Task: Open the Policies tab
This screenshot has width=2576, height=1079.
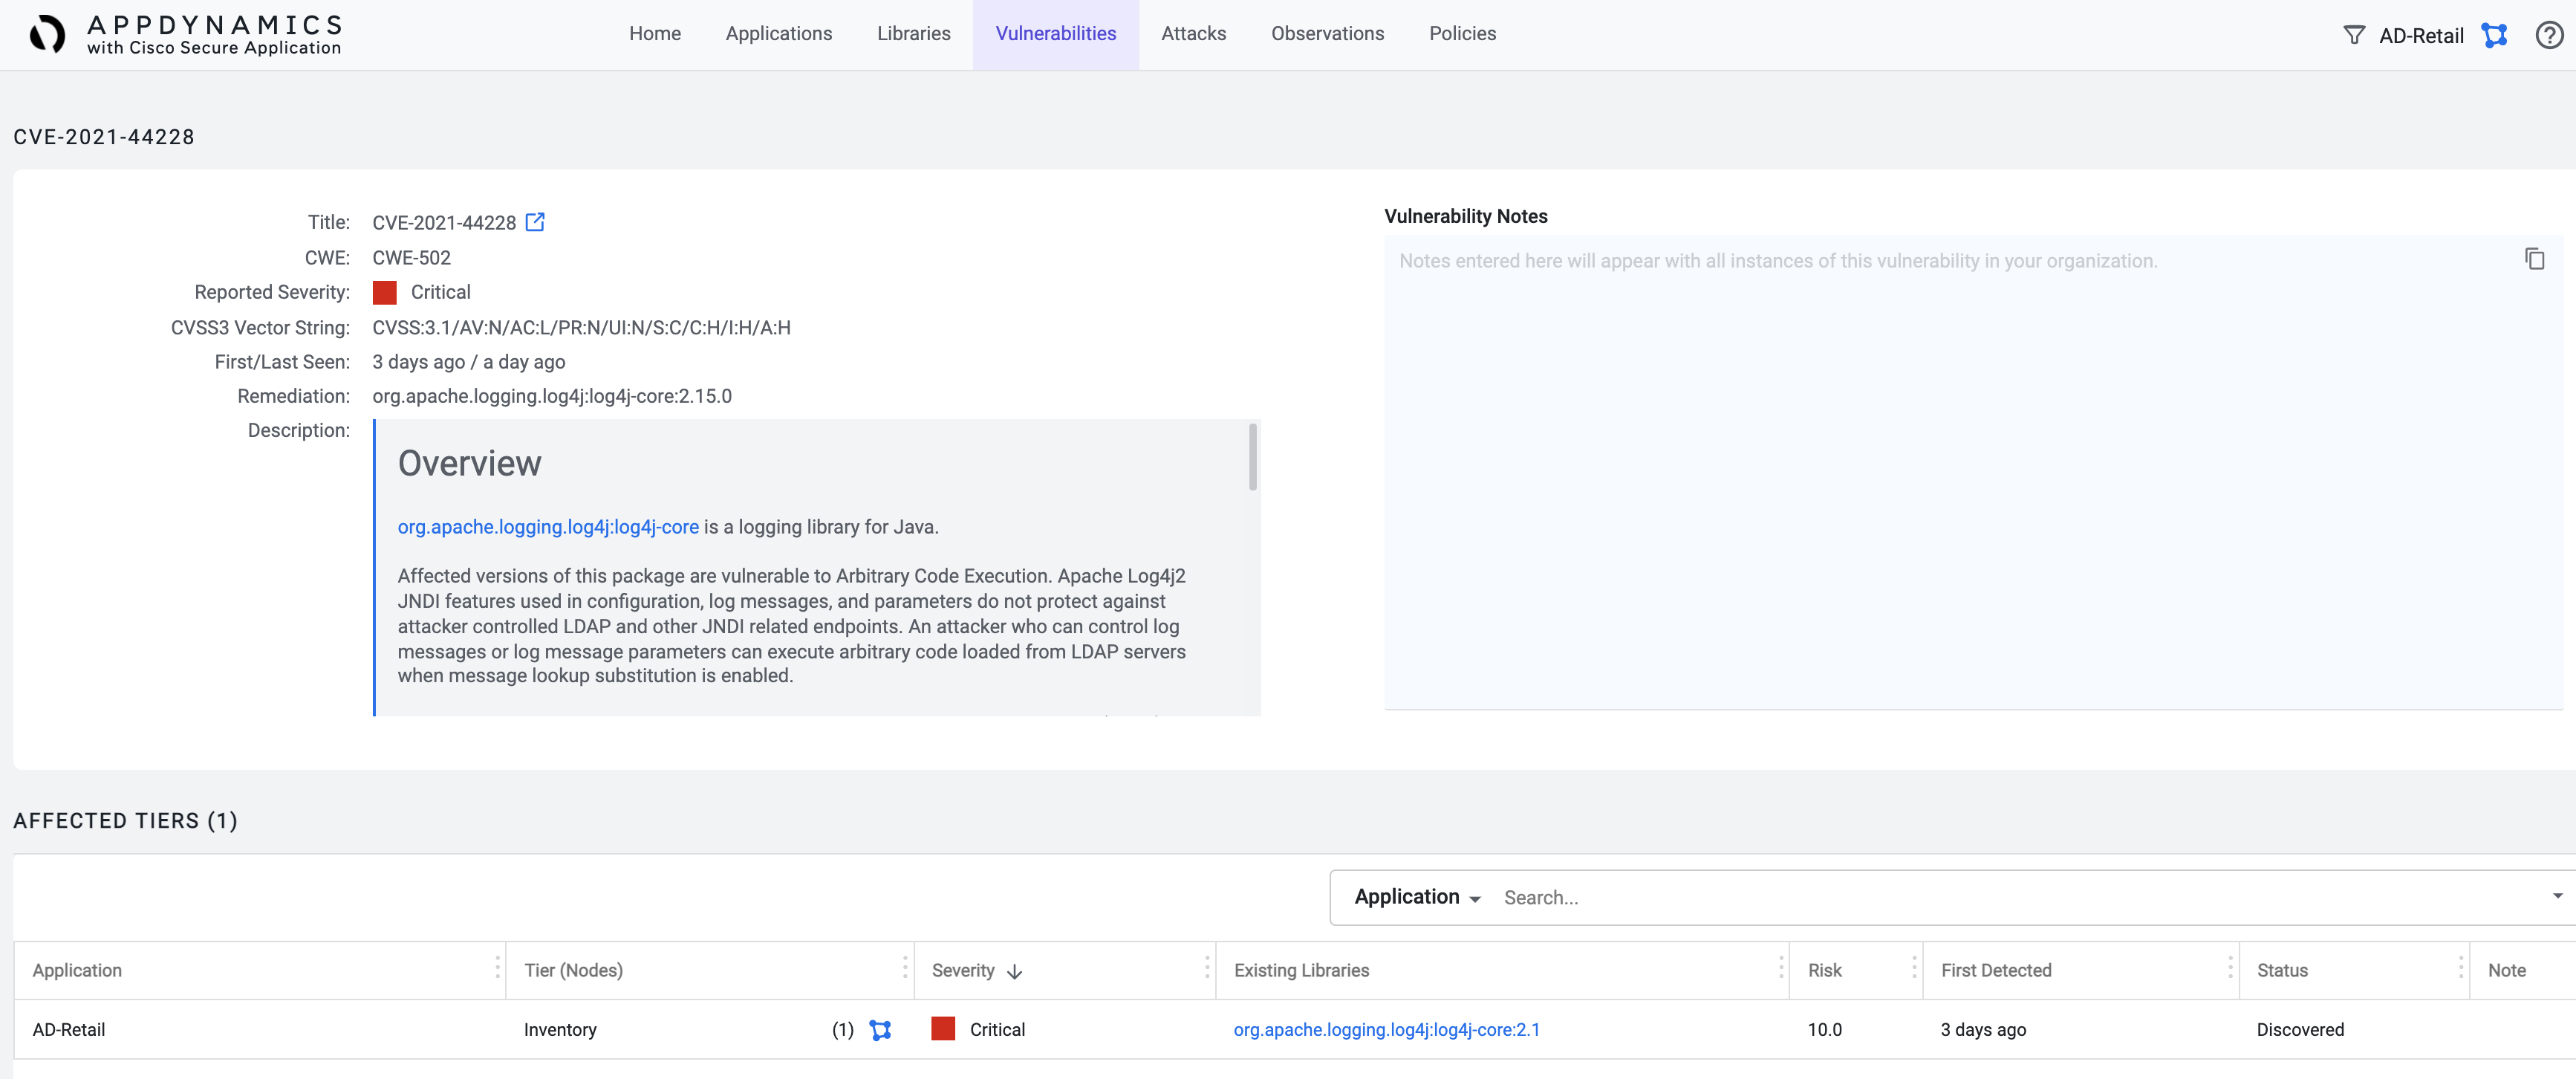Action: pos(1462,34)
